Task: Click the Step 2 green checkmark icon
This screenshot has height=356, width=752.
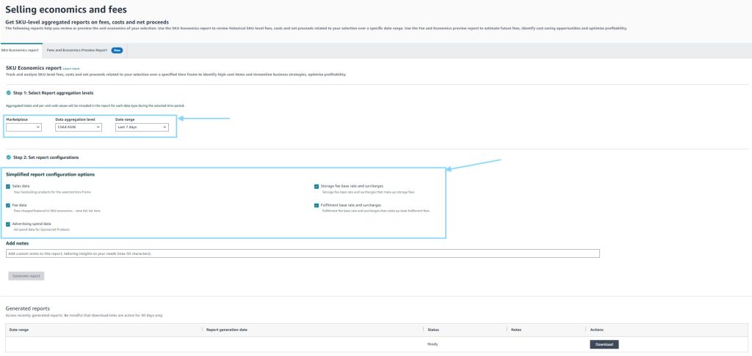Action: (x=8, y=157)
